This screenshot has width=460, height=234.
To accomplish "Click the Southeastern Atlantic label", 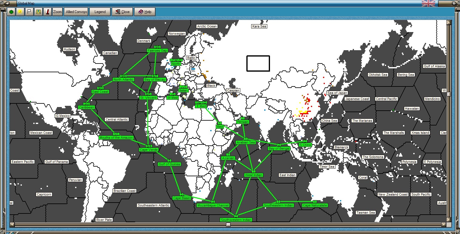I will 154,205.
